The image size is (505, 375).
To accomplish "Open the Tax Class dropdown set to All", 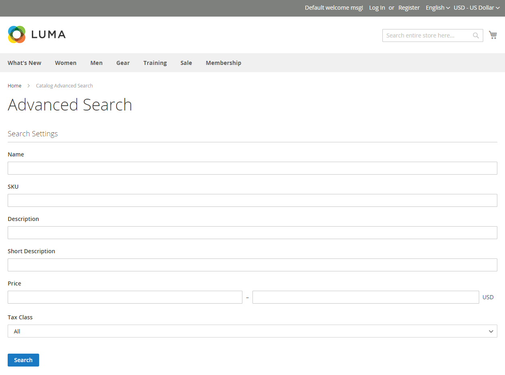I will (x=252, y=331).
